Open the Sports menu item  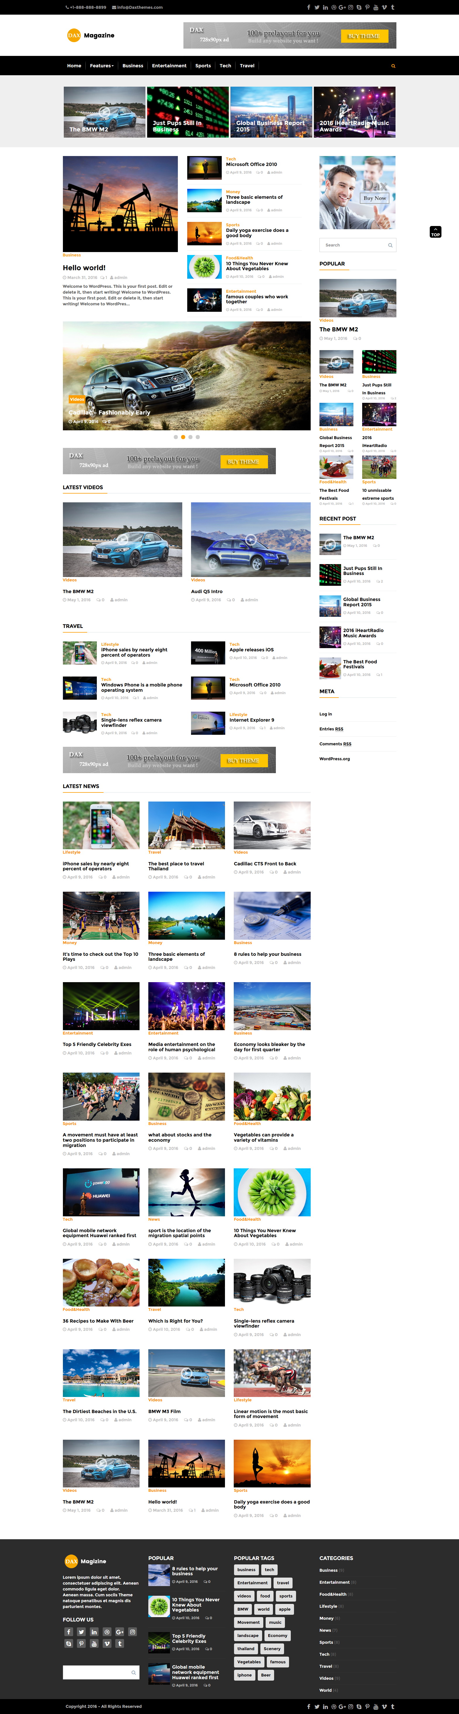coord(203,66)
